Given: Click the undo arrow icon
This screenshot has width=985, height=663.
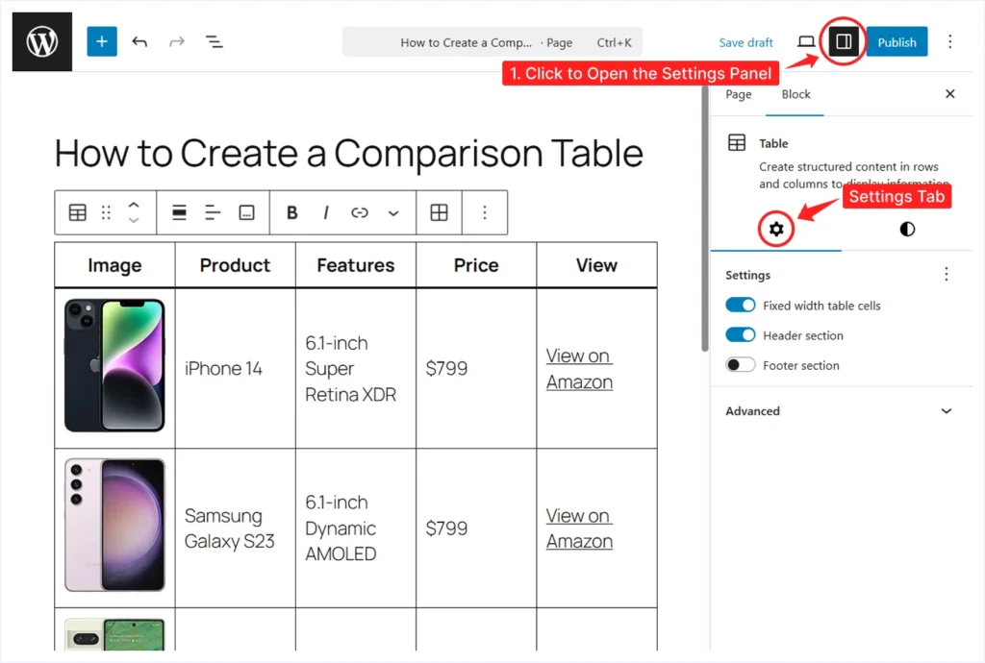Looking at the screenshot, I should (139, 42).
